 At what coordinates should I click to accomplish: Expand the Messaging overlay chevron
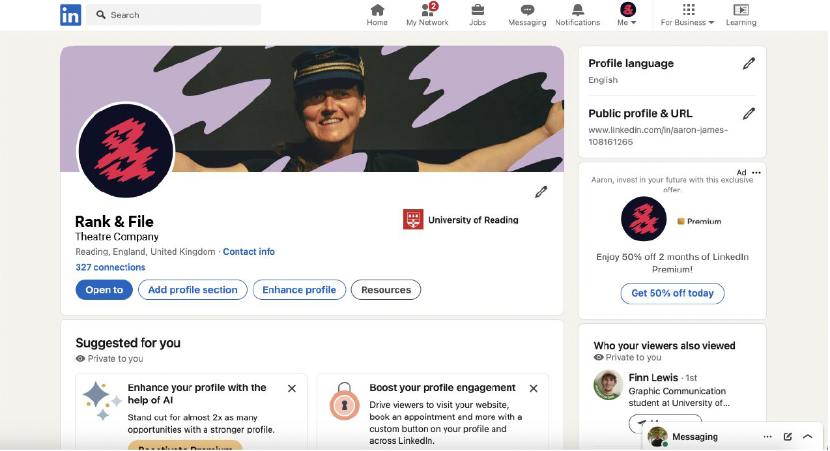click(x=808, y=437)
